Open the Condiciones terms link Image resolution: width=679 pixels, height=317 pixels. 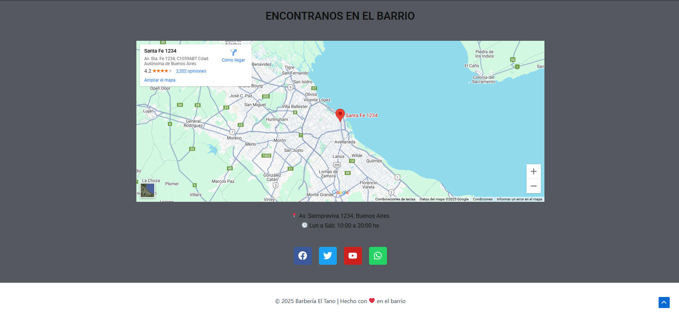482,199
